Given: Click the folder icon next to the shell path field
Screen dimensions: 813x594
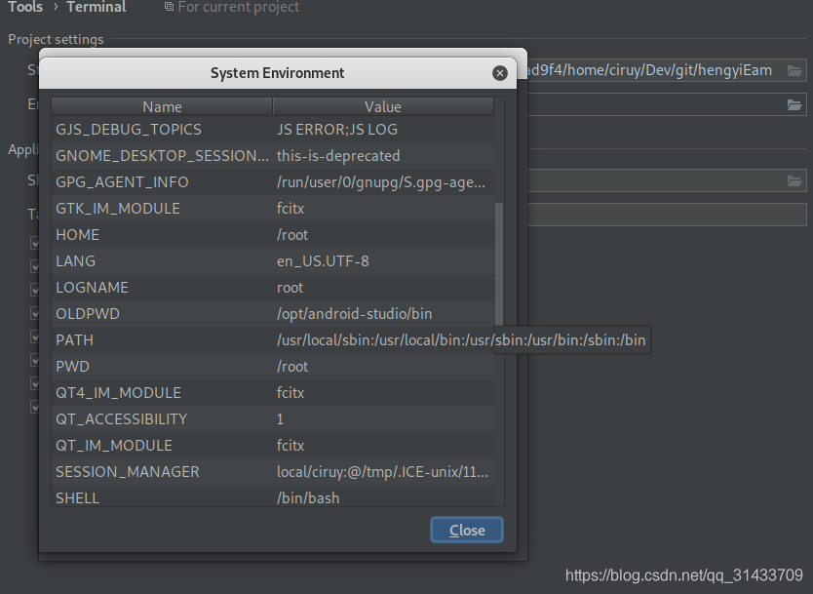Looking at the screenshot, I should [x=795, y=180].
